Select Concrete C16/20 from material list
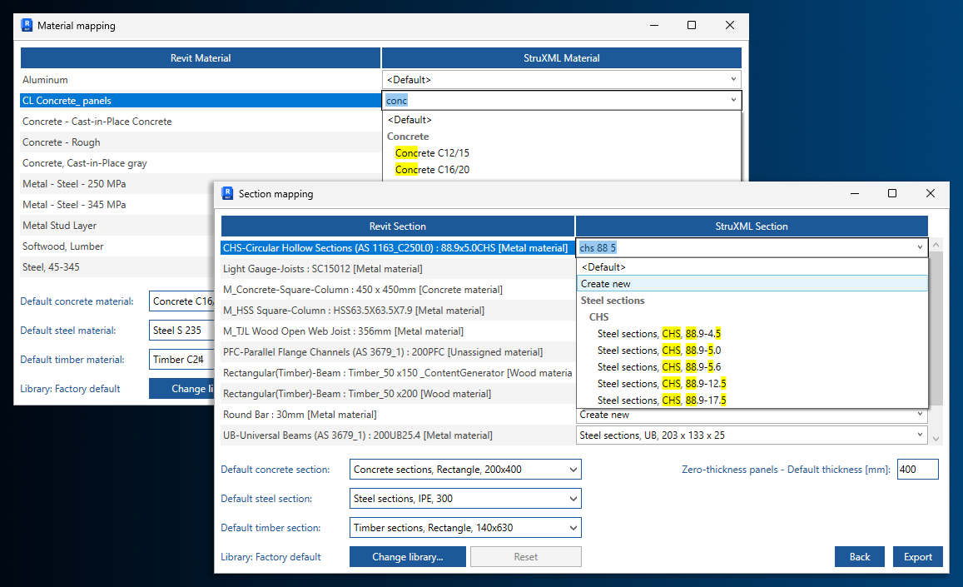The width and height of the screenshot is (963, 587). coord(432,170)
